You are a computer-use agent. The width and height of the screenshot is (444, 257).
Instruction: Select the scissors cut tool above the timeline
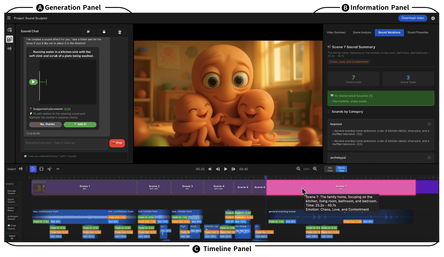click(49, 169)
